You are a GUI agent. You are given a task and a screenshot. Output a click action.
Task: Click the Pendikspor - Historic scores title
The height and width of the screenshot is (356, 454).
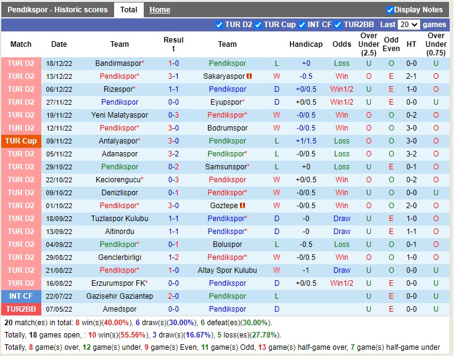click(57, 10)
